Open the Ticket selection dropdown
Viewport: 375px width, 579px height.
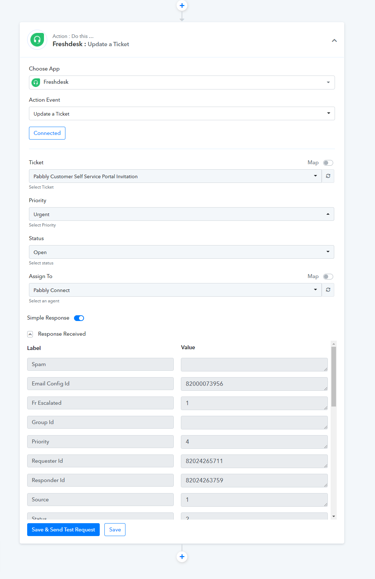click(x=175, y=176)
